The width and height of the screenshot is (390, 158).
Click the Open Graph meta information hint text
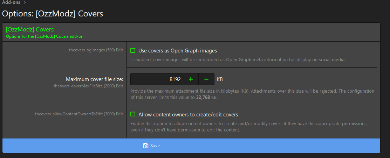tap(238, 59)
